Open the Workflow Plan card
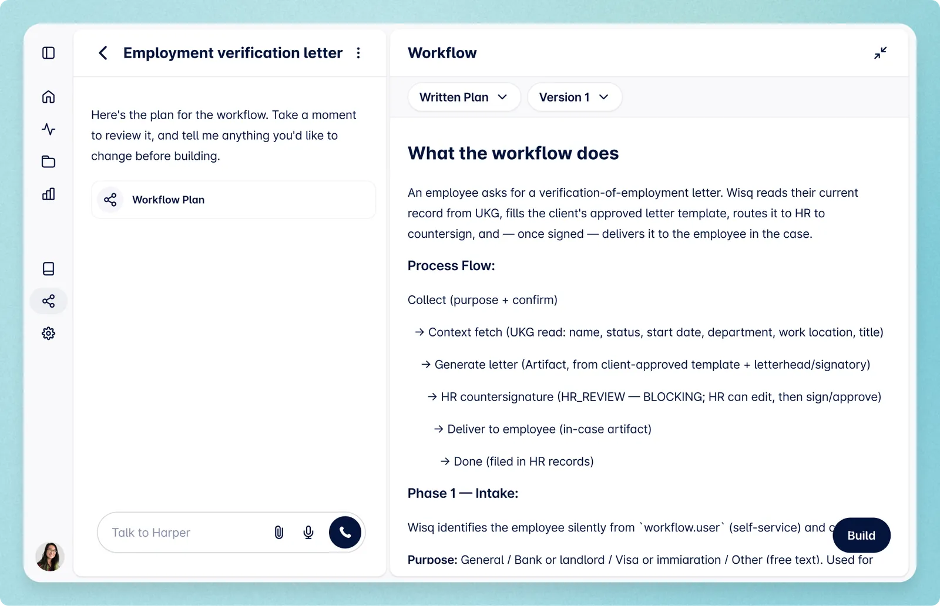The width and height of the screenshot is (940, 606). (x=233, y=200)
